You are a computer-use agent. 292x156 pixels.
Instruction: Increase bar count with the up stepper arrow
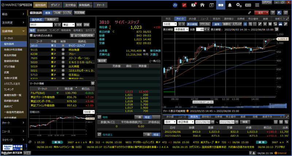coord(208,29)
